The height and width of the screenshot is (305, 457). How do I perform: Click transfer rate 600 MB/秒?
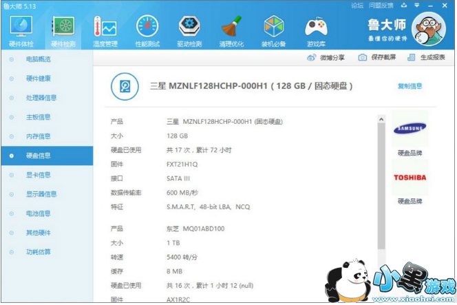tap(182, 193)
